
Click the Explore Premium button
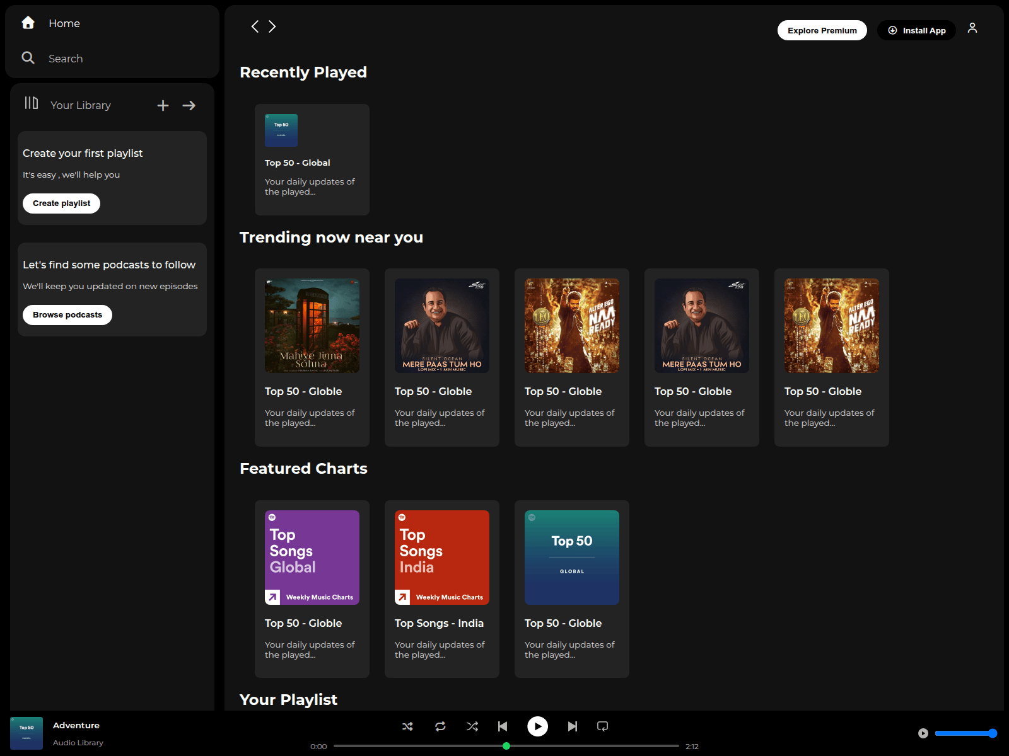(822, 30)
